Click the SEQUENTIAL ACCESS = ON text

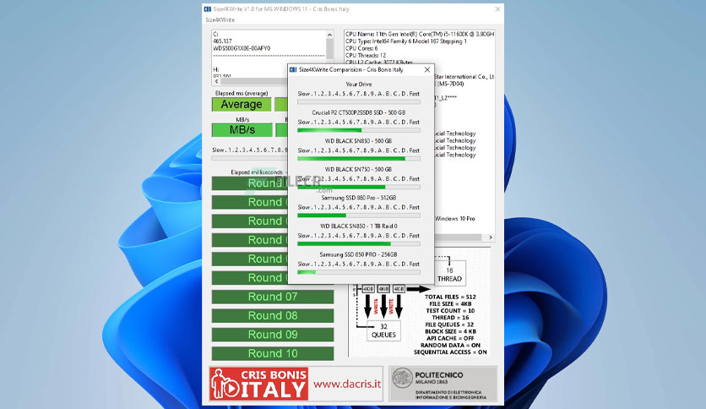[x=450, y=352]
